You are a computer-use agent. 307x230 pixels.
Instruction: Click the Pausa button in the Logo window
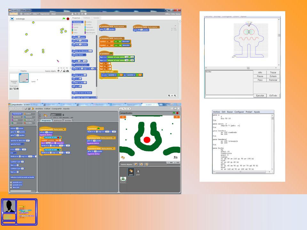(260, 76)
